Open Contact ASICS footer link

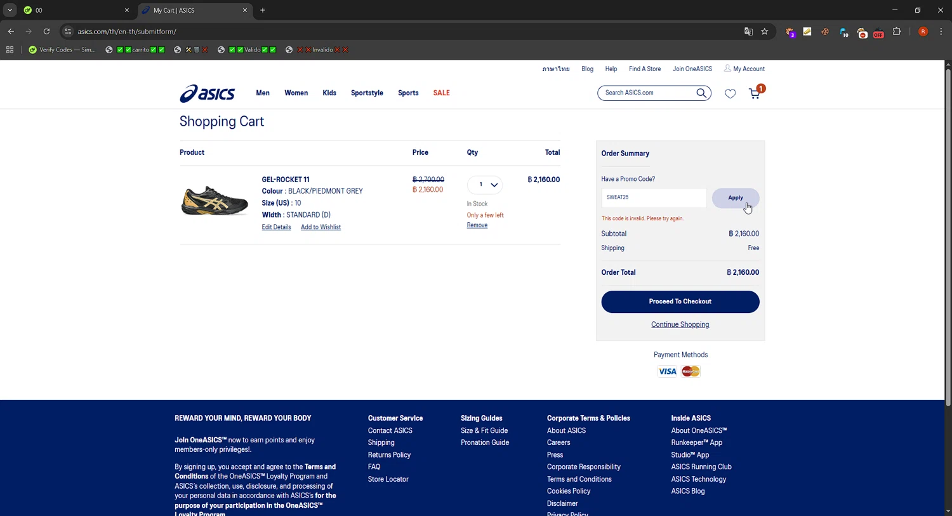[390, 431]
